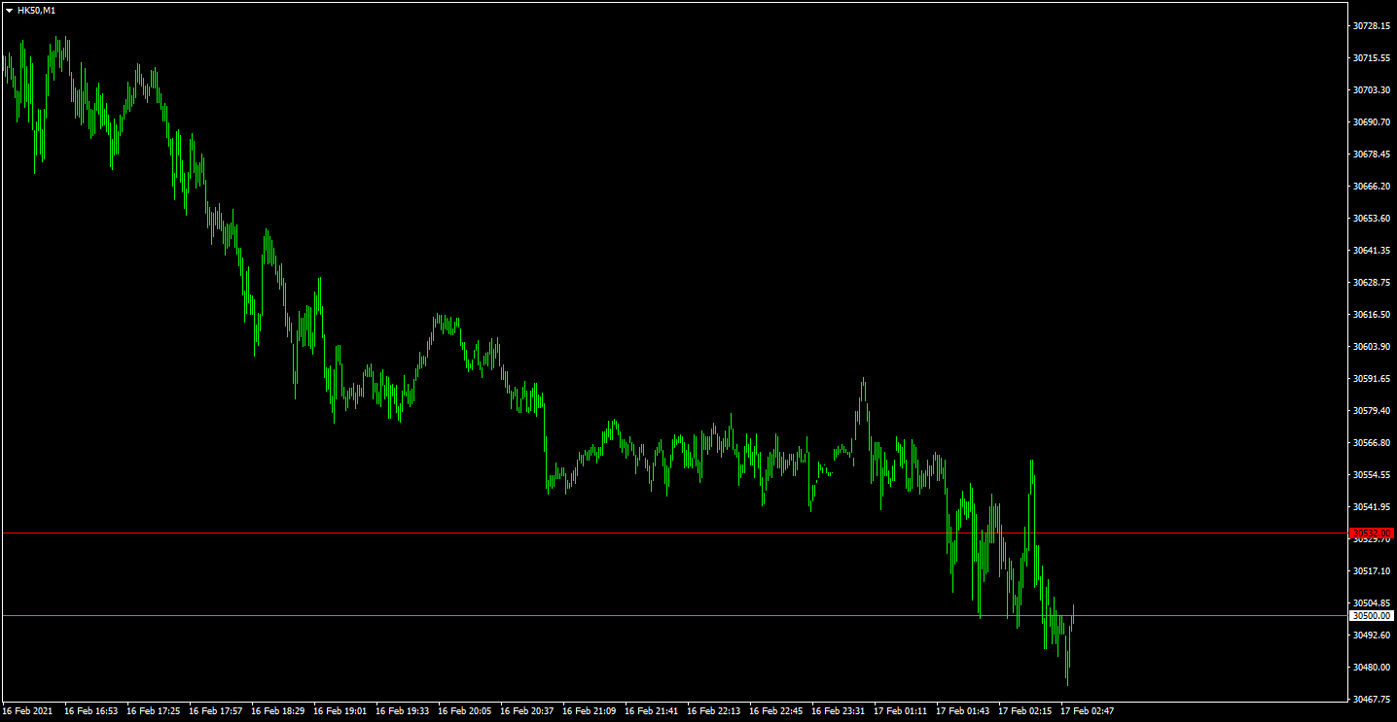The height and width of the screenshot is (722, 1397).
Task: Click the 17 Feb 01:11 time label
Action: [x=900, y=711]
